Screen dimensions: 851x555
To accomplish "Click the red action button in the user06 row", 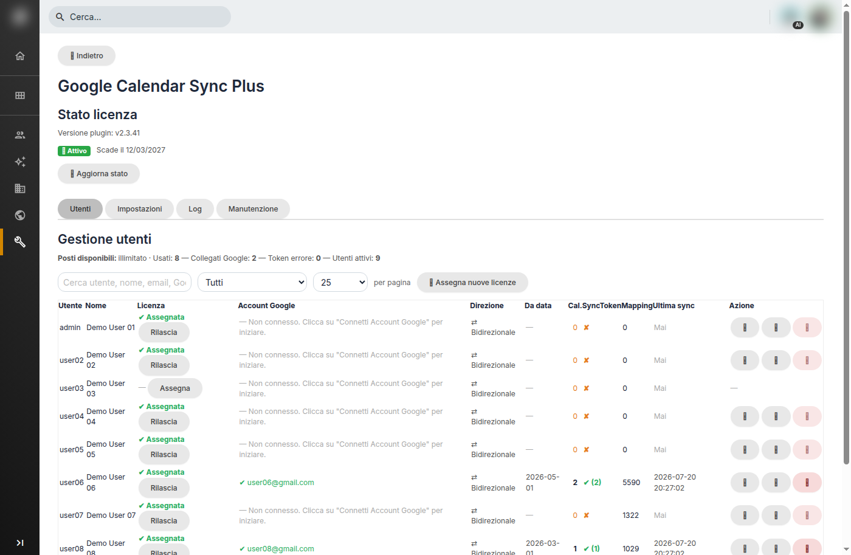I will point(807,483).
